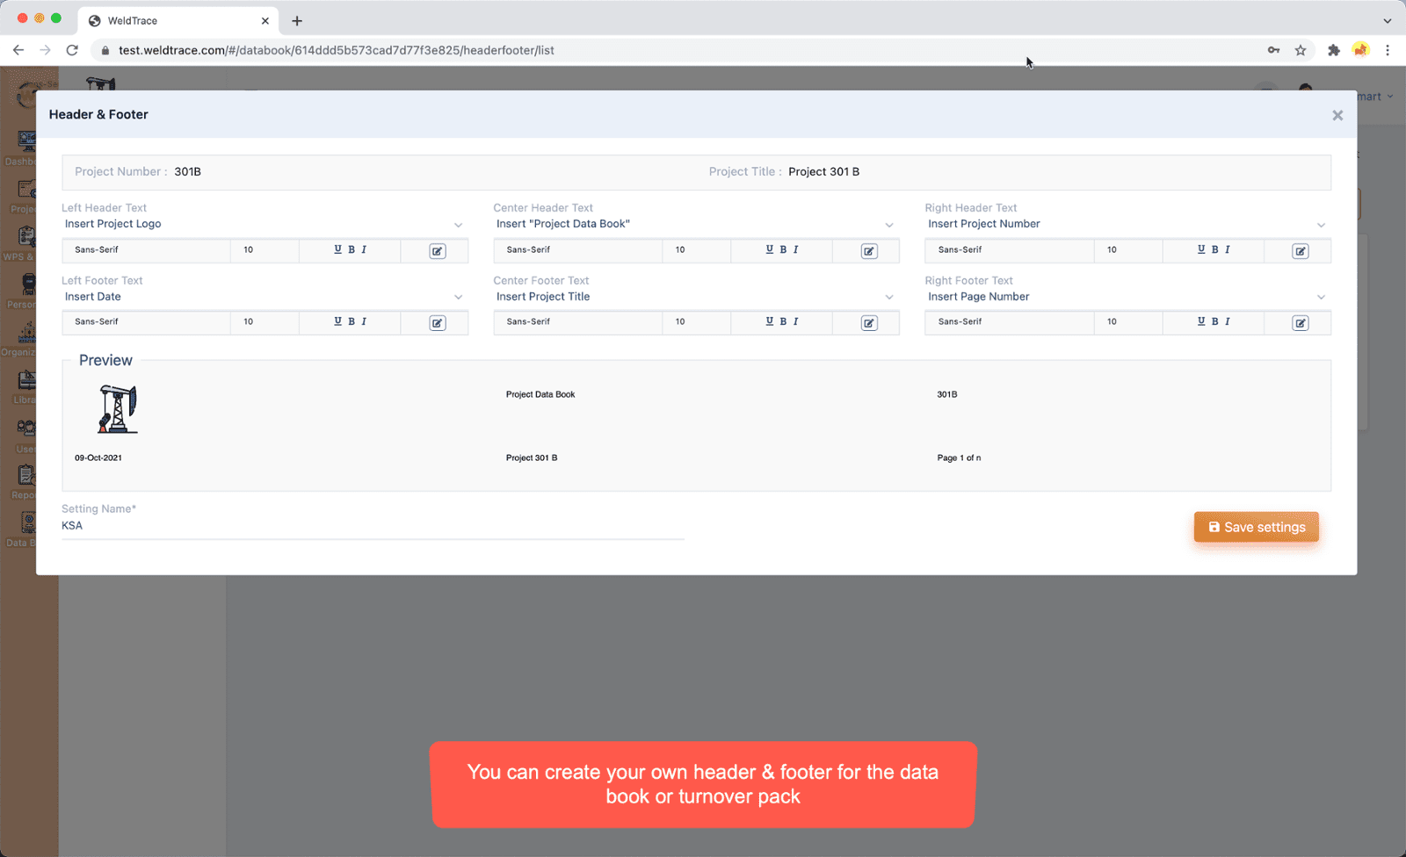Toggle bold on the Center Header Text
Image resolution: width=1406 pixels, height=857 pixels.
point(783,249)
